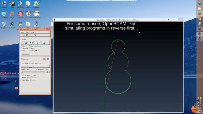Collapse the Renderer section
The image size is (203, 114).
click(21, 54)
